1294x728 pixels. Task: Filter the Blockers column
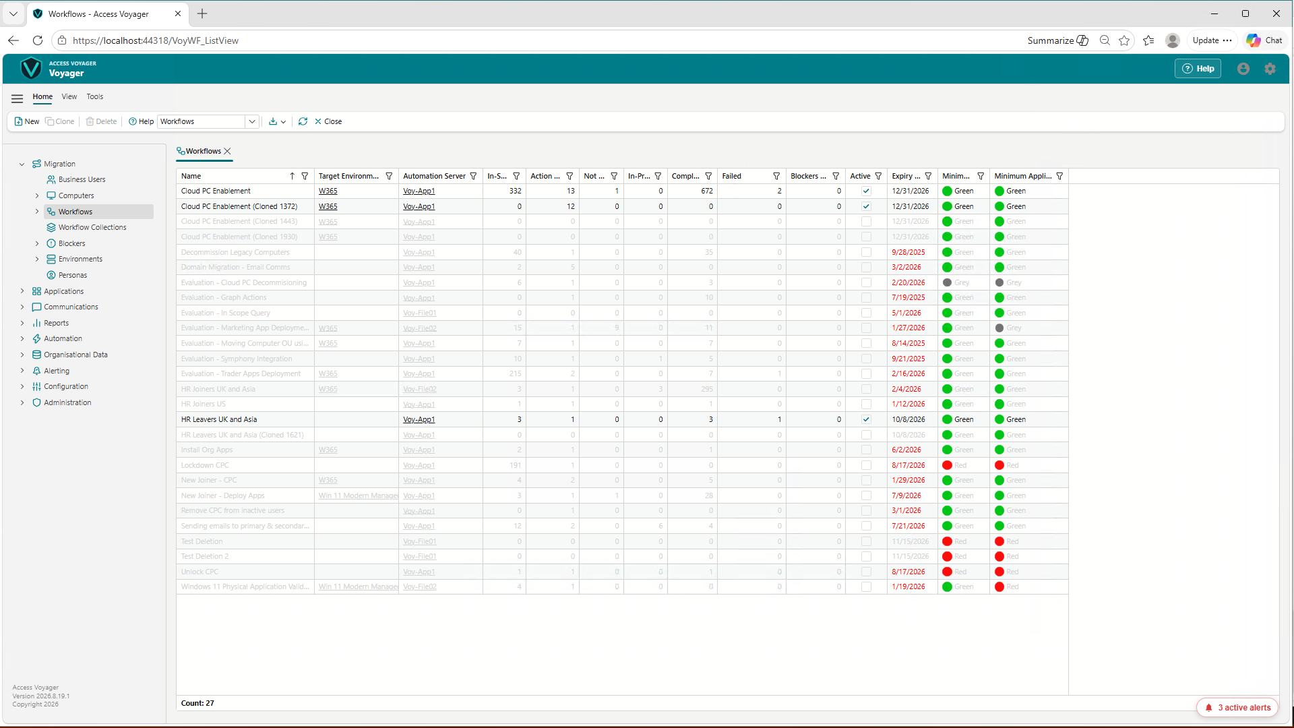pyautogui.click(x=836, y=177)
